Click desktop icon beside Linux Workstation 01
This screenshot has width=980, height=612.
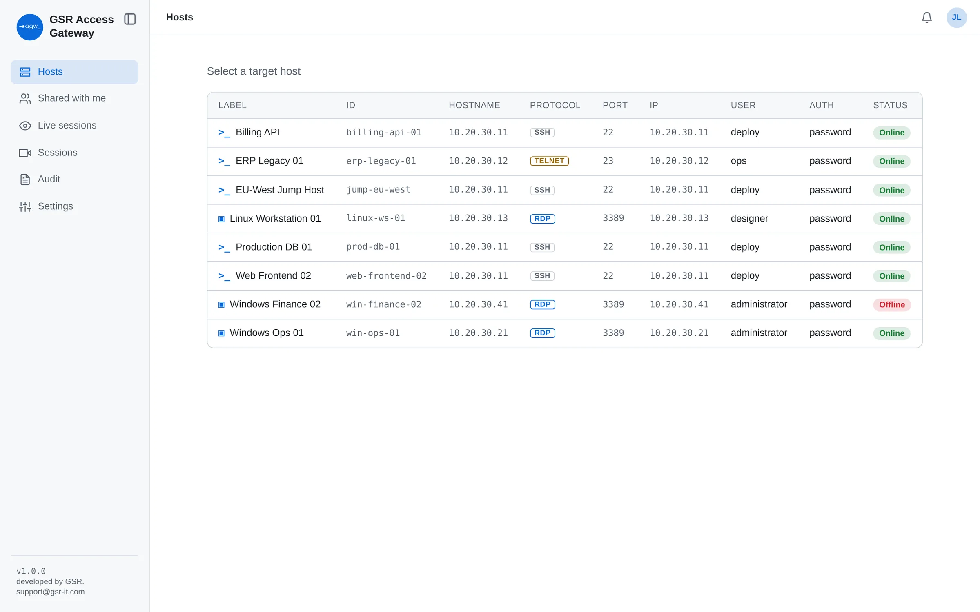point(221,219)
